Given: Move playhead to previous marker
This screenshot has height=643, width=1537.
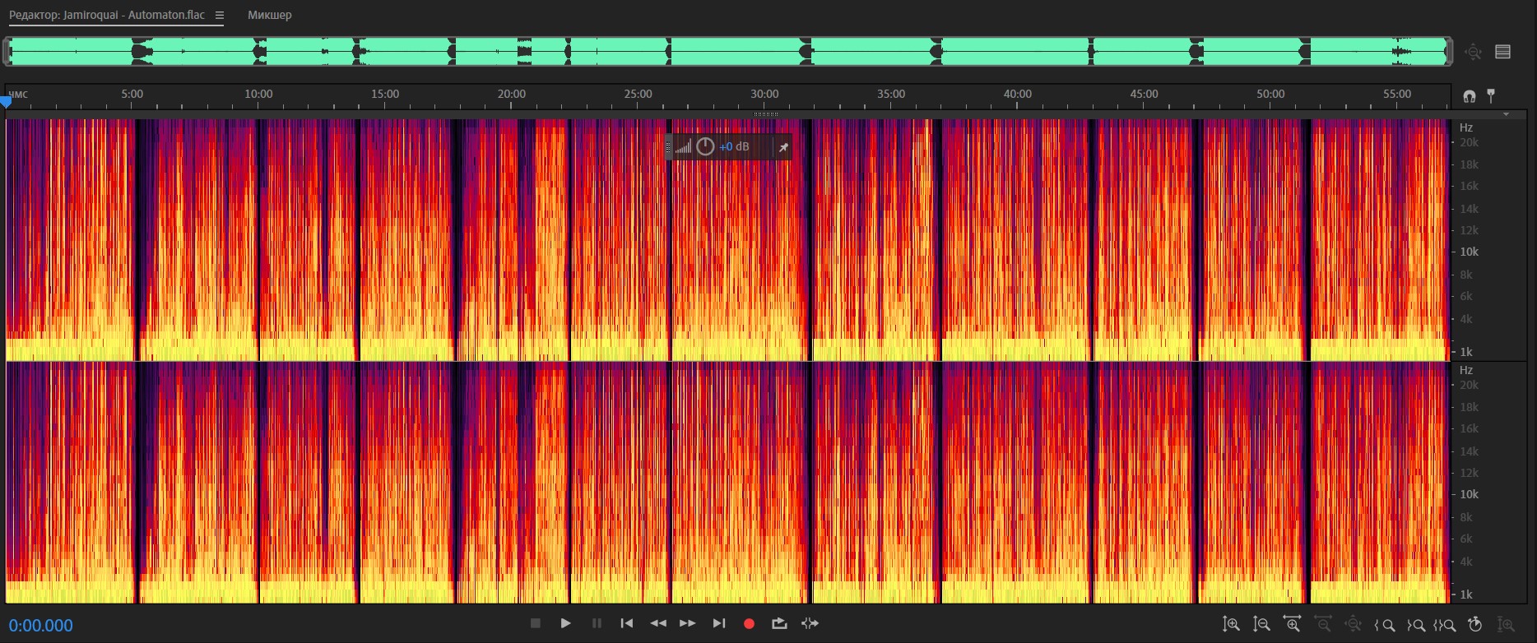Looking at the screenshot, I should tap(627, 624).
